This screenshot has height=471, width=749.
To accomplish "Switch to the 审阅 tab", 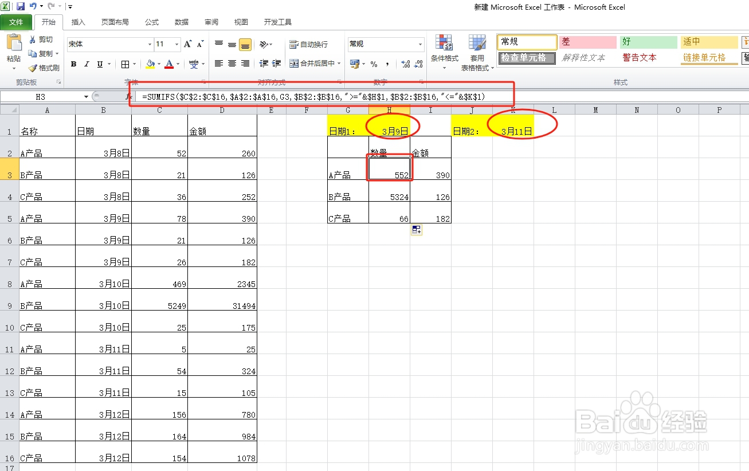I will (211, 22).
